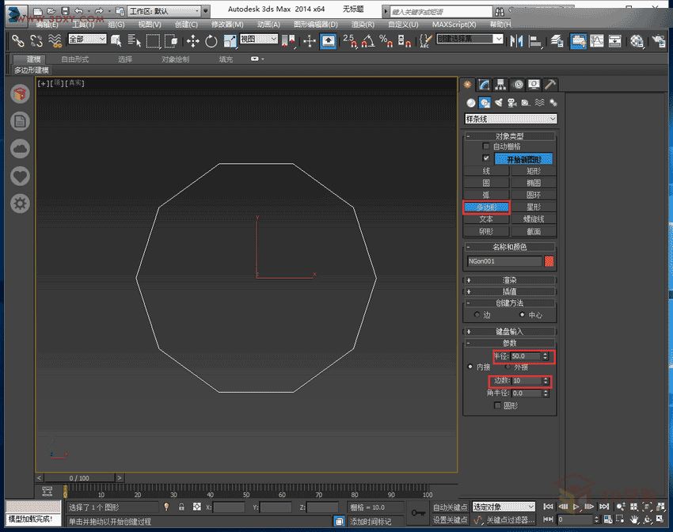Expand the 渲染 rollout

point(511,280)
